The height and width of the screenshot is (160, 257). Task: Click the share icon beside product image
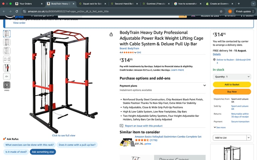111,34
